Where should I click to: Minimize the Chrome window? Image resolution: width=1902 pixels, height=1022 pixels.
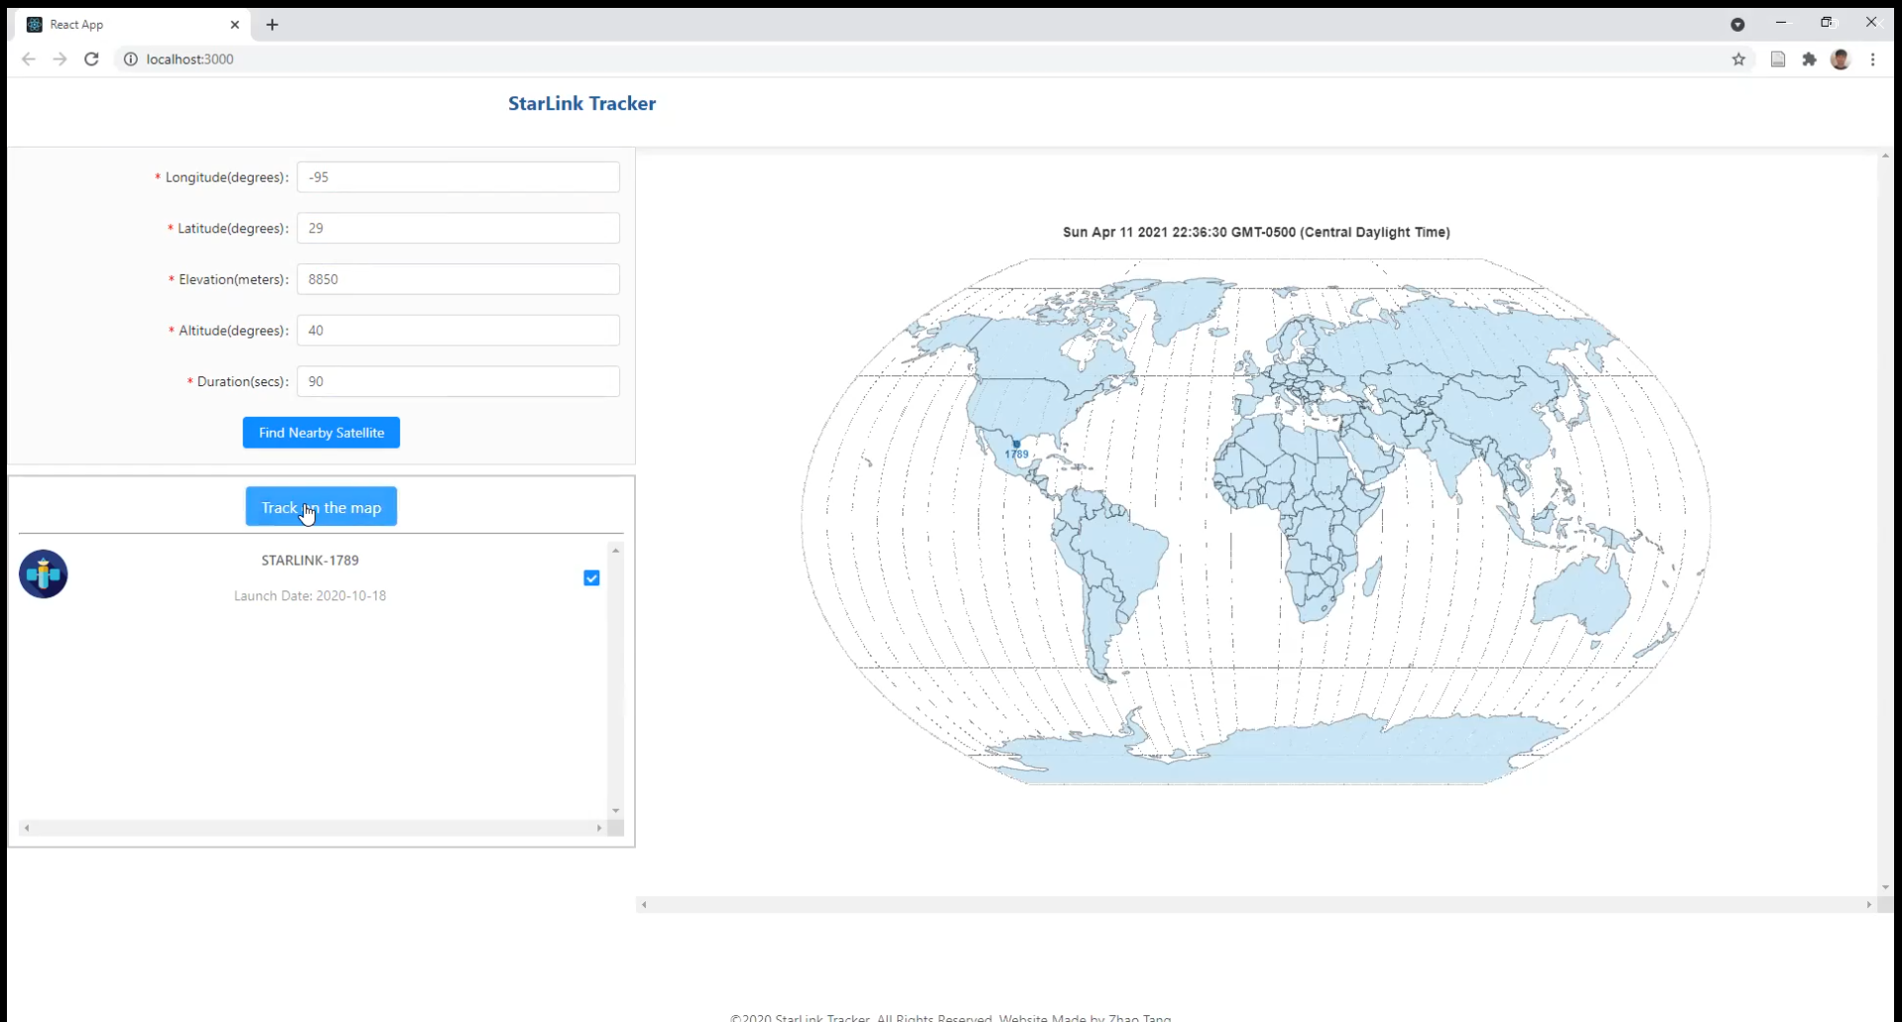click(1781, 22)
